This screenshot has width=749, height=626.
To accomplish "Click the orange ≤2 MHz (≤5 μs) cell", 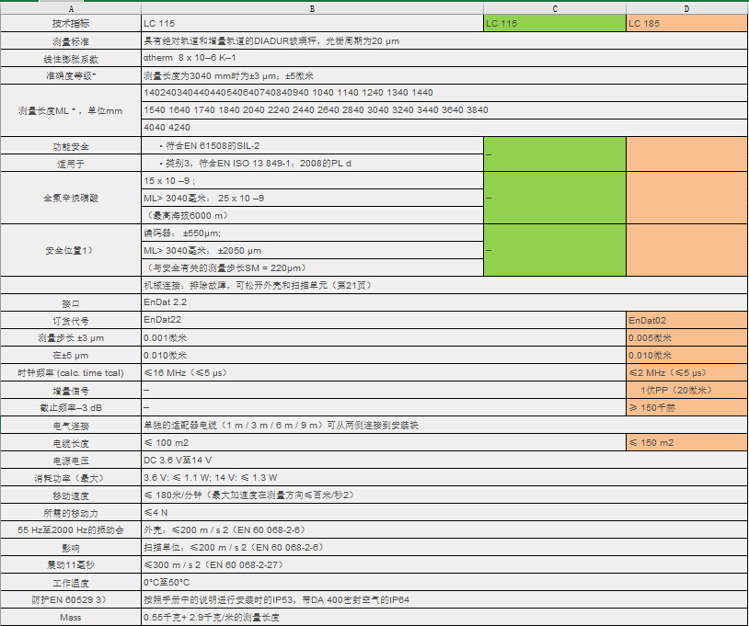I will (x=686, y=372).
